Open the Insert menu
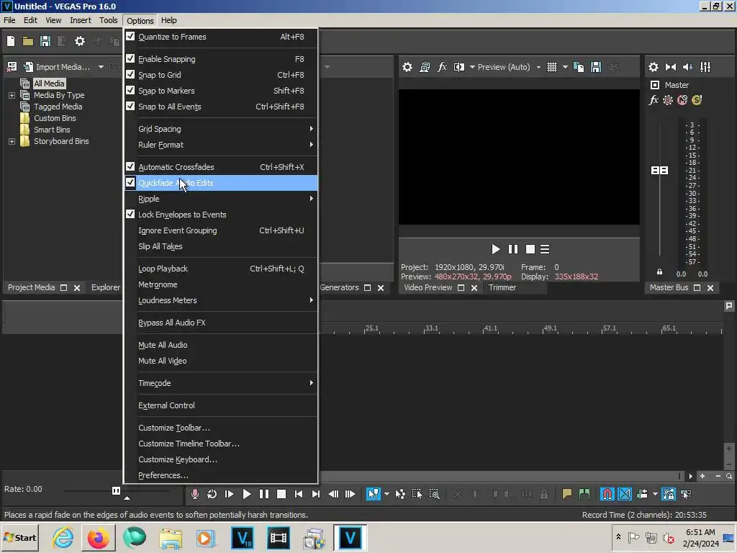The image size is (737, 553). tap(81, 20)
